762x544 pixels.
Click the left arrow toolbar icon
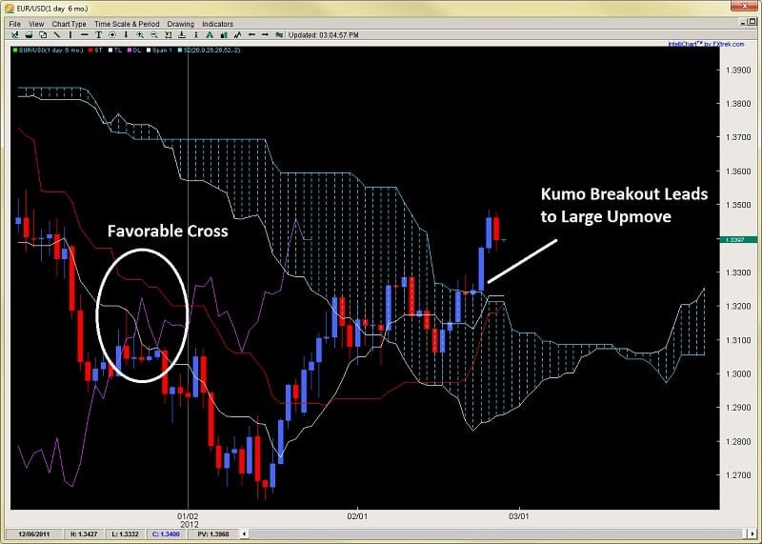point(251,35)
